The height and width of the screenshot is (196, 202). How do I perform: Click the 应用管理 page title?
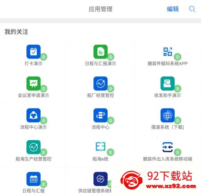click(101, 9)
